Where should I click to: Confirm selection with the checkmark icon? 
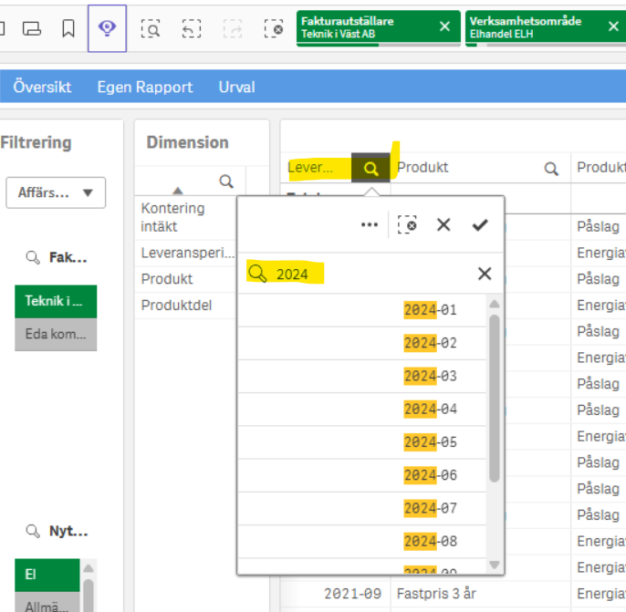click(x=480, y=224)
